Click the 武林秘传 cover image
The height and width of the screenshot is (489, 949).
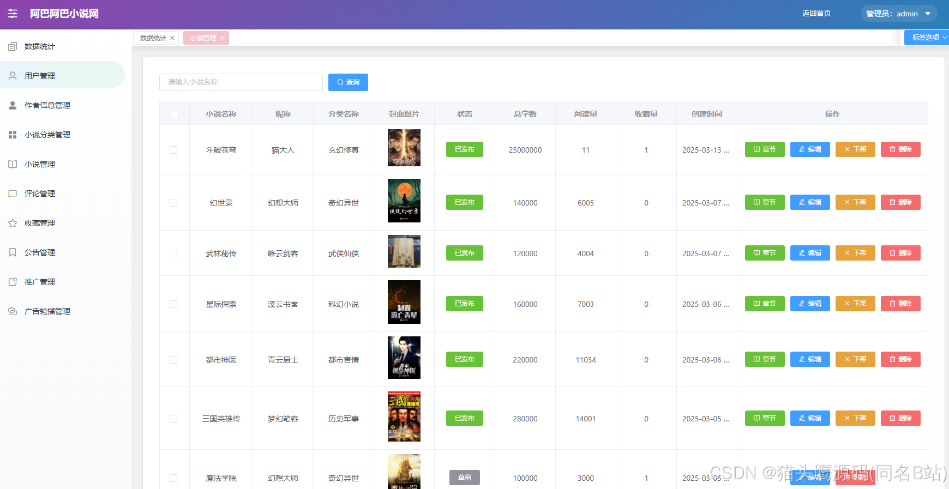404,251
